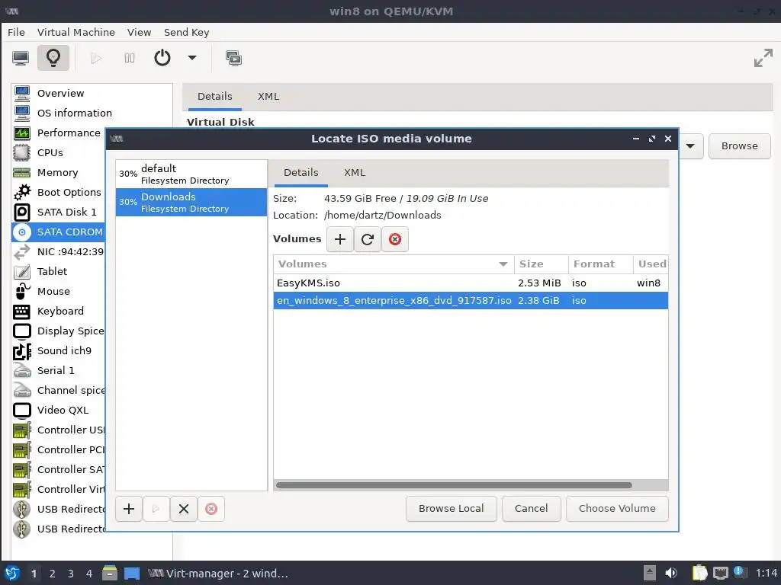The image size is (781, 585).
Task: Select Keyboard device entry
Action: tap(59, 311)
